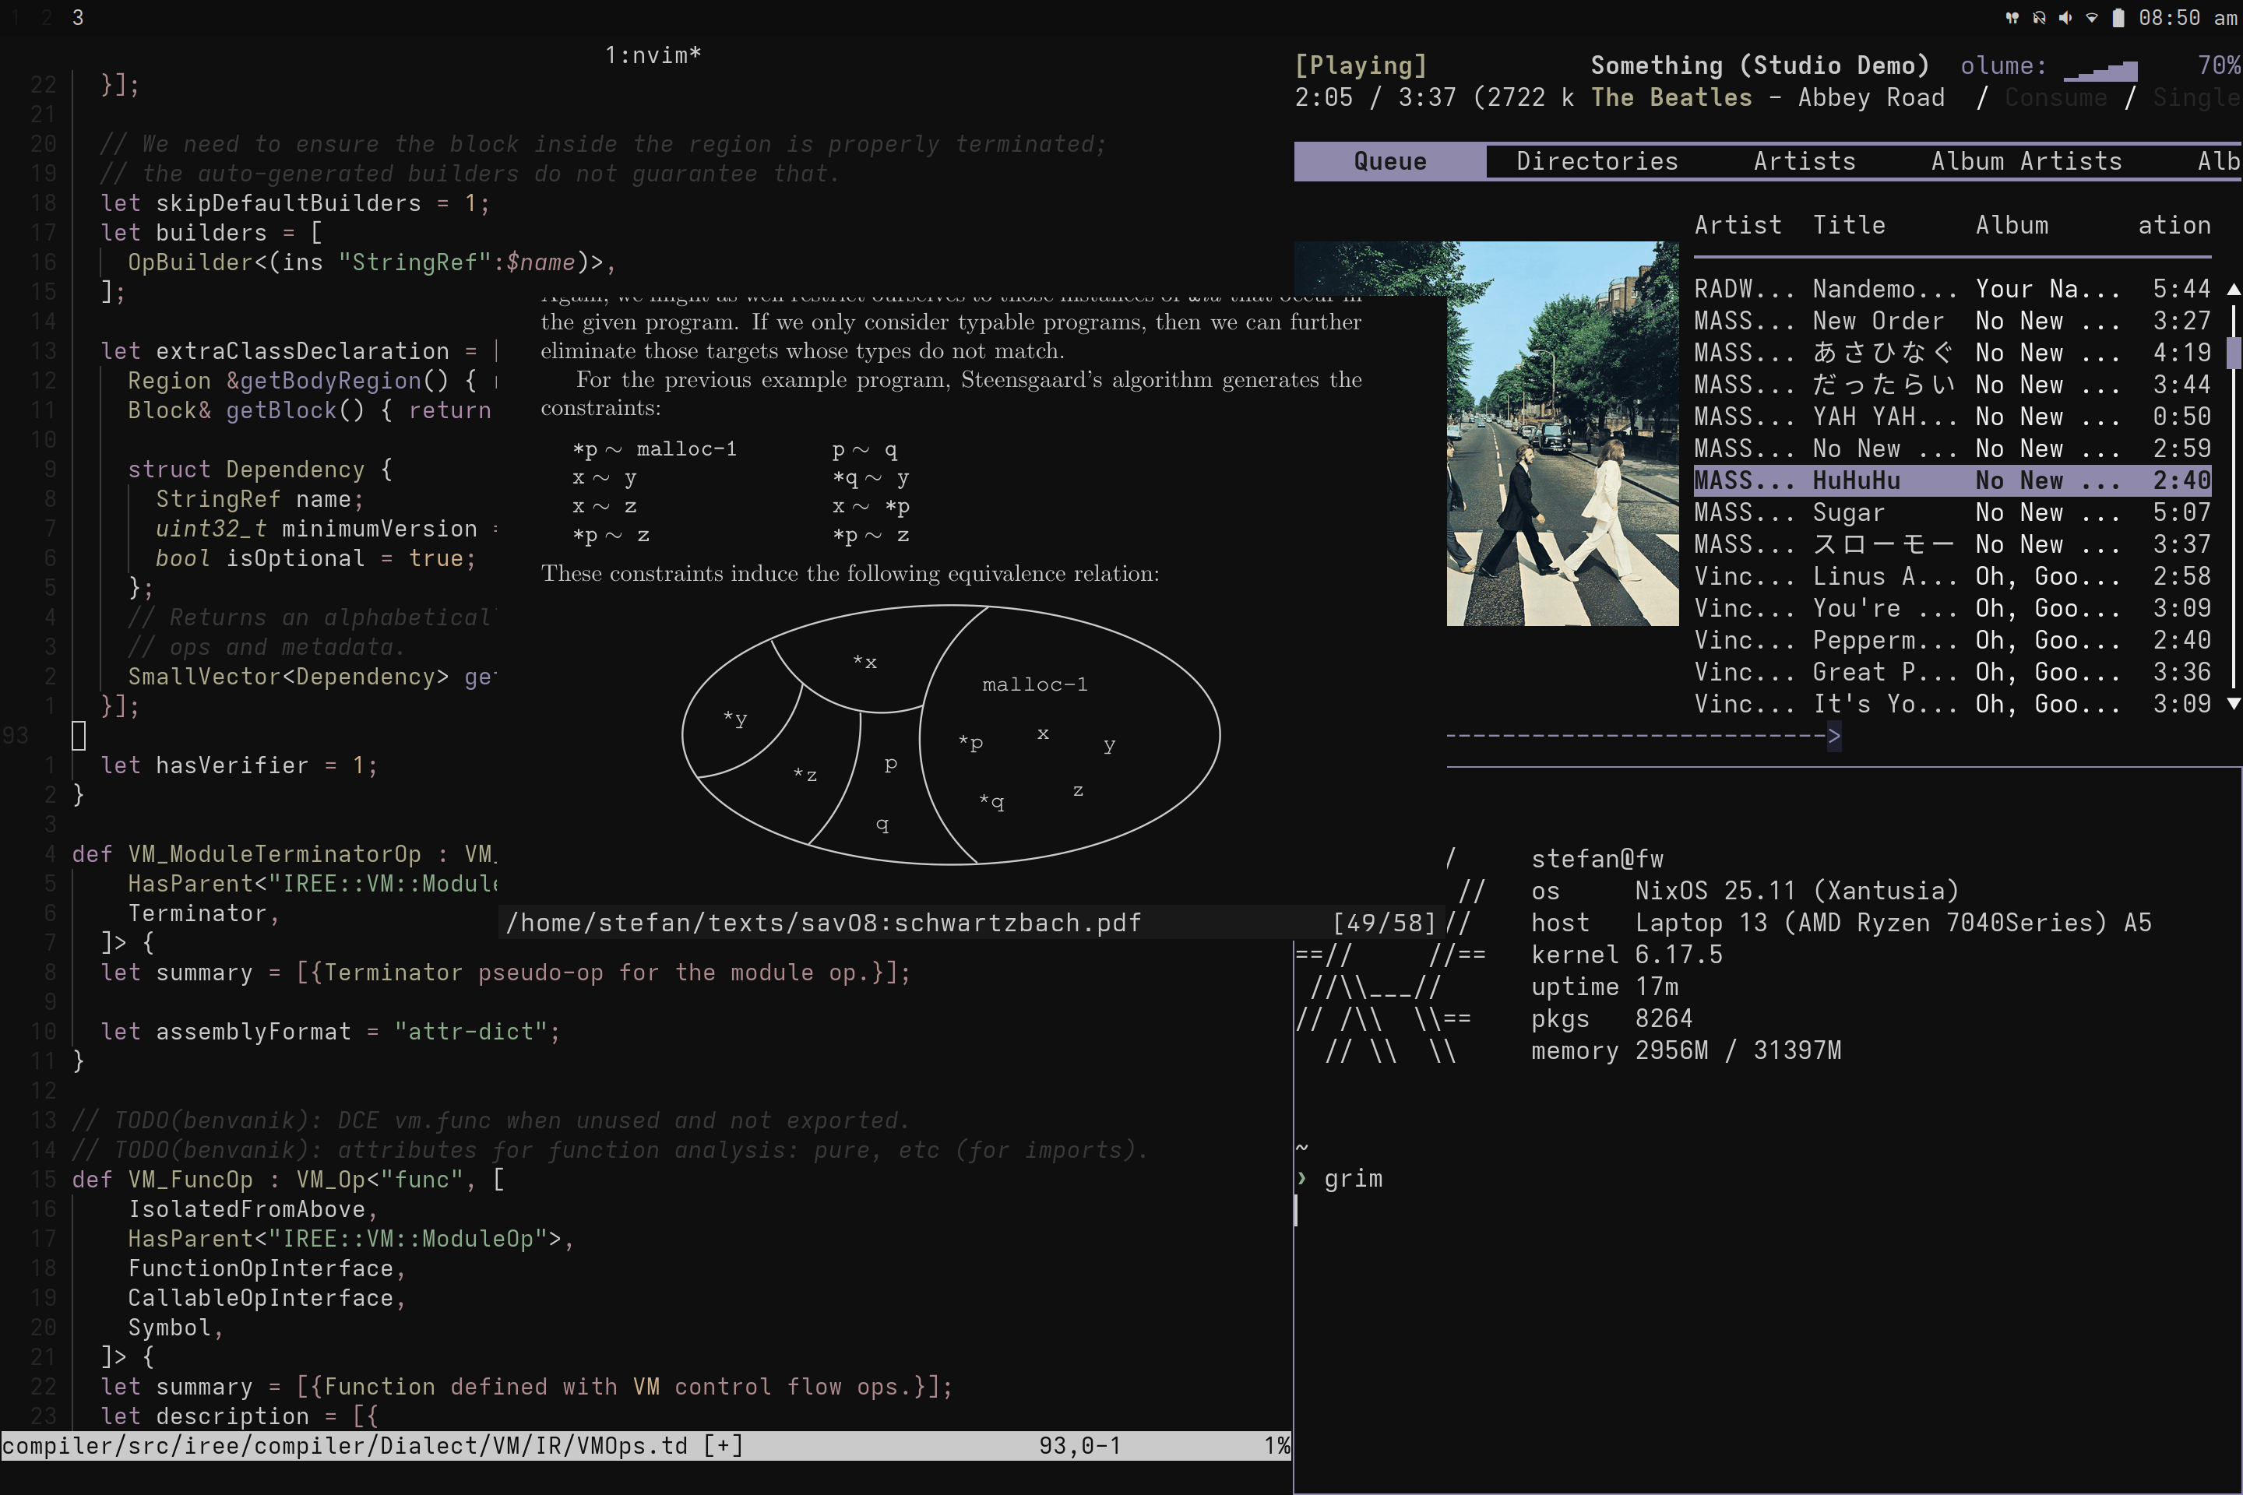Select the Sugar track in queue
The height and width of the screenshot is (1495, 2243).
[x=1848, y=512]
